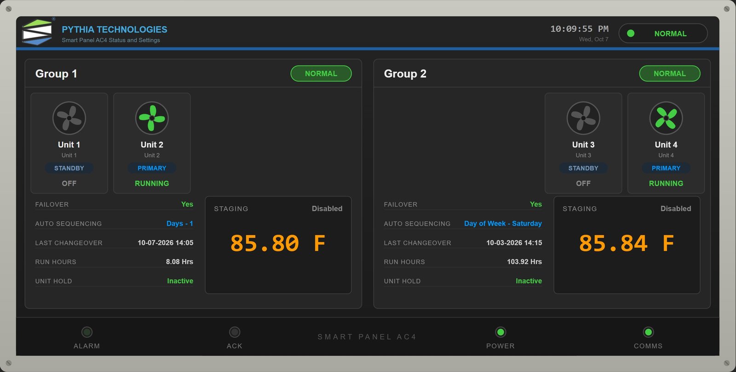Click last changeover 10-03-2026 14:15
This screenshot has width=736, height=372.
pyautogui.click(x=514, y=243)
